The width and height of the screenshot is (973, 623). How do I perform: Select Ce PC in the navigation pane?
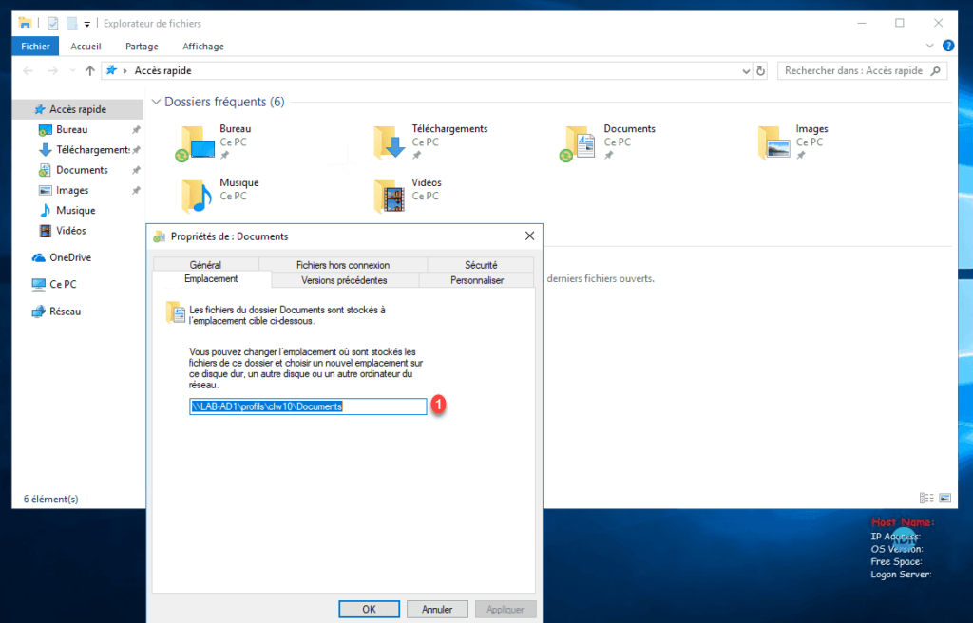click(63, 284)
